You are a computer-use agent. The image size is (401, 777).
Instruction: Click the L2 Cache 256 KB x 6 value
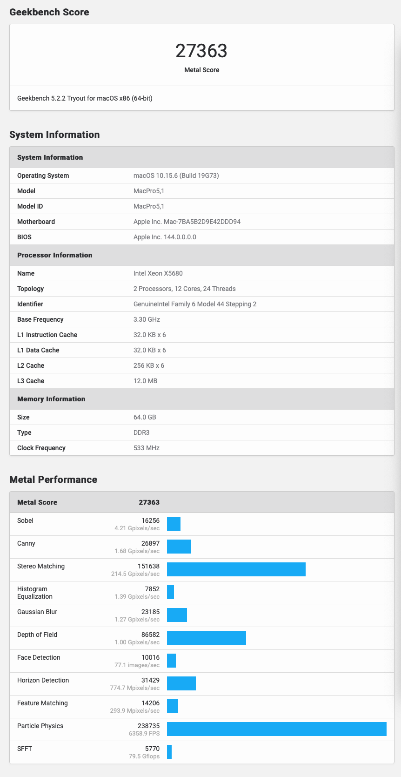pyautogui.click(x=149, y=365)
